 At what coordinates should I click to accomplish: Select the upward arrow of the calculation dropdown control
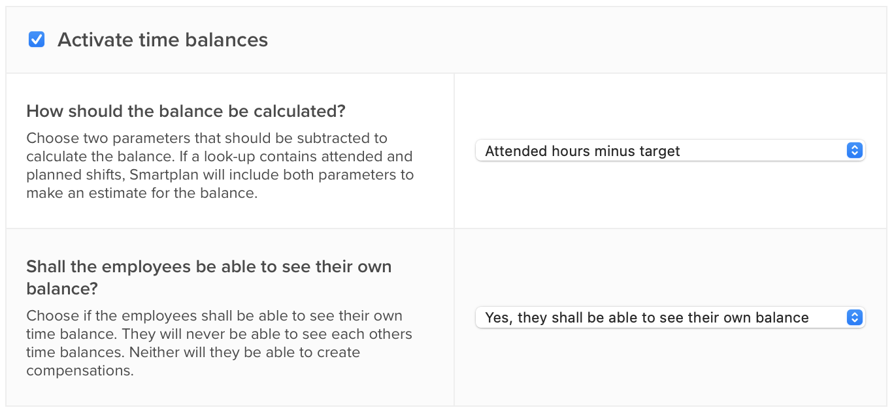[x=854, y=148]
